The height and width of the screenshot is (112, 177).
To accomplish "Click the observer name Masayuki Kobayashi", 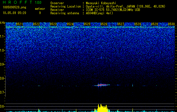I will pos(101,3).
